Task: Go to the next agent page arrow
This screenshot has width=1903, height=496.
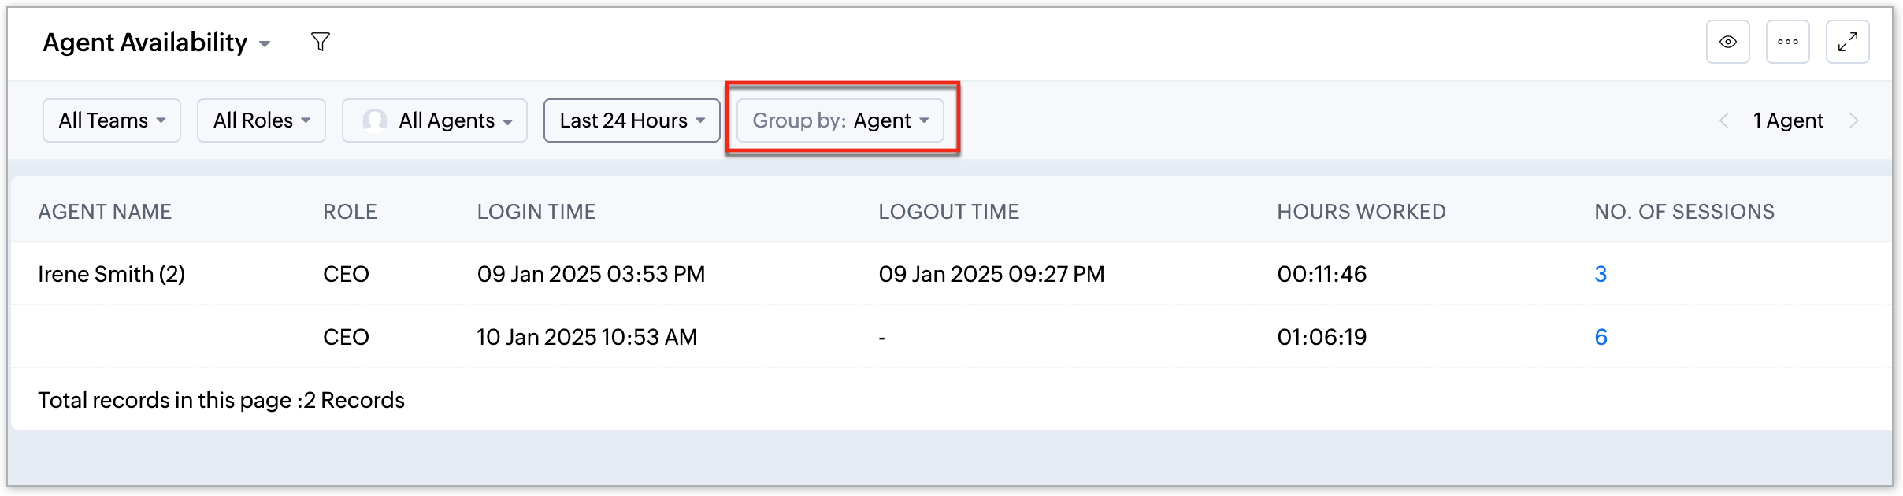Action: pos(1853,120)
